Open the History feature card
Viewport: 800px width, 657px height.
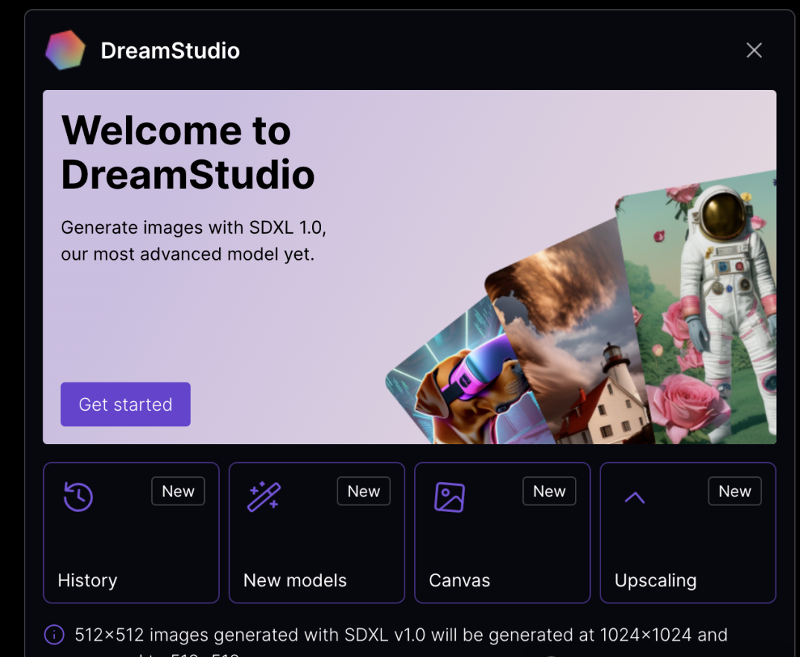click(131, 533)
